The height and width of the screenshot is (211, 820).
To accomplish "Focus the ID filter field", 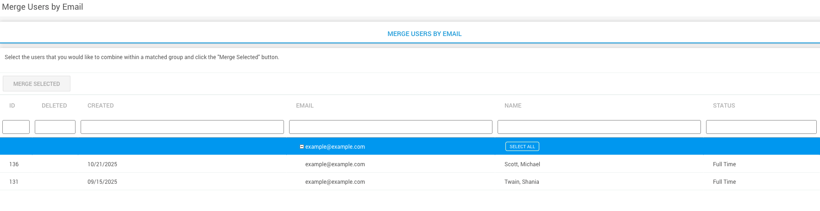I will (16, 127).
